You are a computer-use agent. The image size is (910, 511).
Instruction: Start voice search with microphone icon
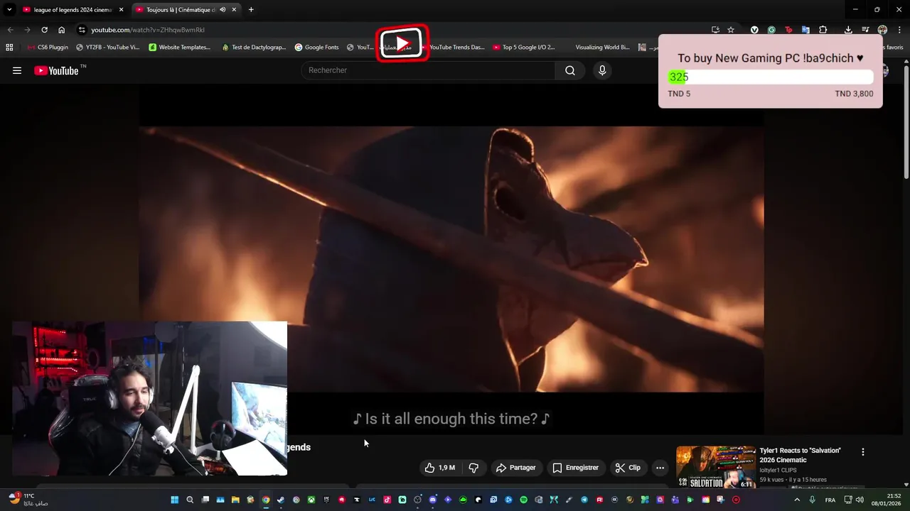tap(602, 70)
